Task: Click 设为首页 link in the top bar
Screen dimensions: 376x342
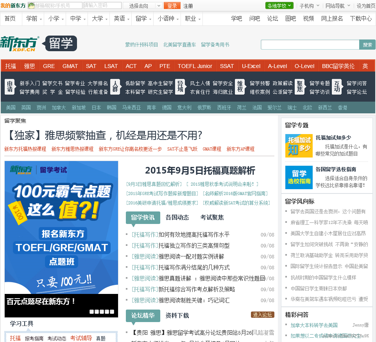Action: click(x=366, y=6)
